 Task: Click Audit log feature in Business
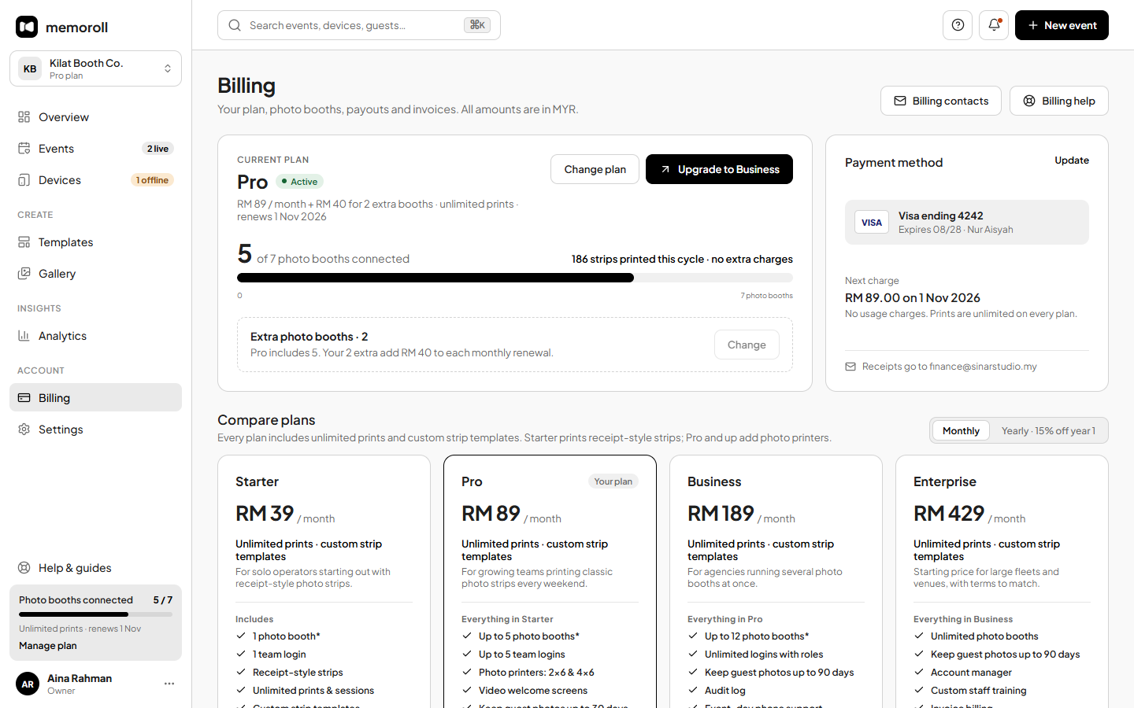pyautogui.click(x=725, y=691)
